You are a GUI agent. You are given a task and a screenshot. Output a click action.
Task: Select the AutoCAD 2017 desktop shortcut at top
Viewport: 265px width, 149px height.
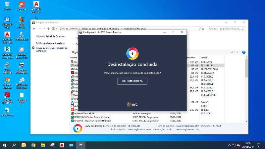coord(36,7)
